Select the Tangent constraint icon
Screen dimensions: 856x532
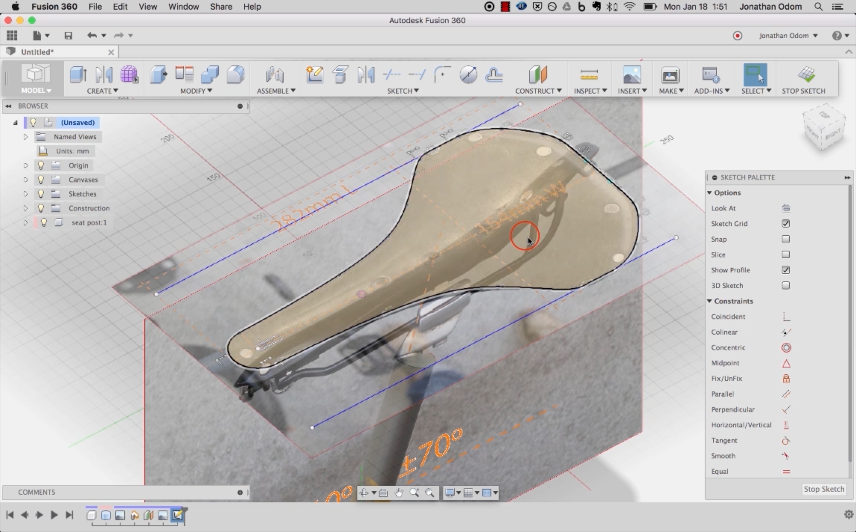point(786,441)
